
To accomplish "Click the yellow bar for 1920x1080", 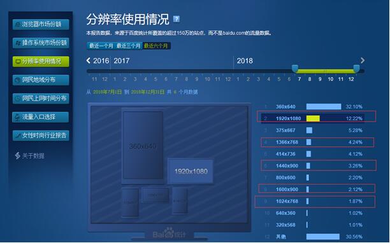I will coord(313,118).
